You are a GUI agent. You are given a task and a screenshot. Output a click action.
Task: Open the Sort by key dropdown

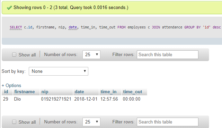tap(59, 71)
